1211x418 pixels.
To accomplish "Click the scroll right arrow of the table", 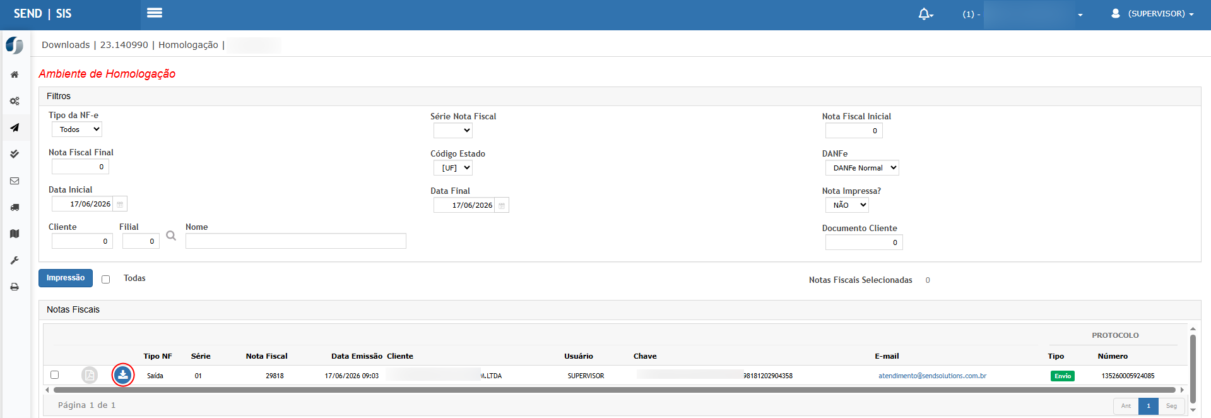I will point(1183,390).
